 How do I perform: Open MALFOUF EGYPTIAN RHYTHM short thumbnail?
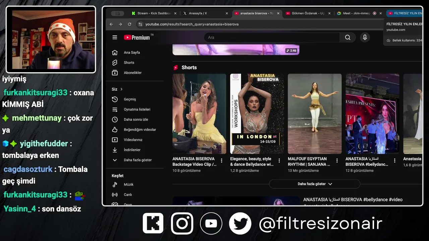pos(315,114)
